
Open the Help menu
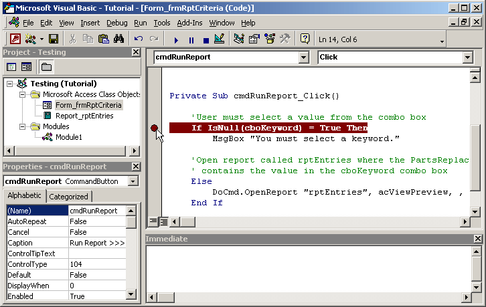point(248,23)
